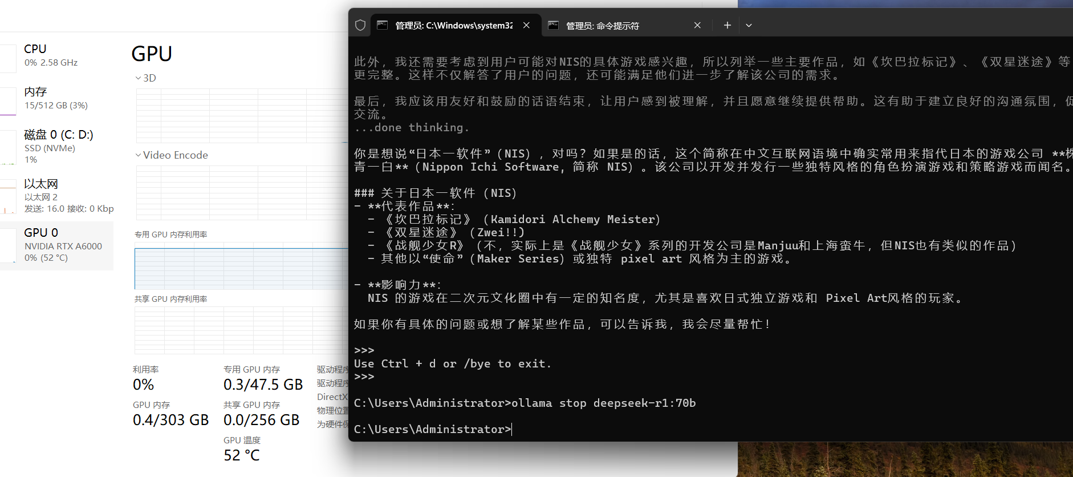Click the 共享 GPU 内存利用率 label
The image size is (1073, 477).
pyautogui.click(x=170, y=299)
